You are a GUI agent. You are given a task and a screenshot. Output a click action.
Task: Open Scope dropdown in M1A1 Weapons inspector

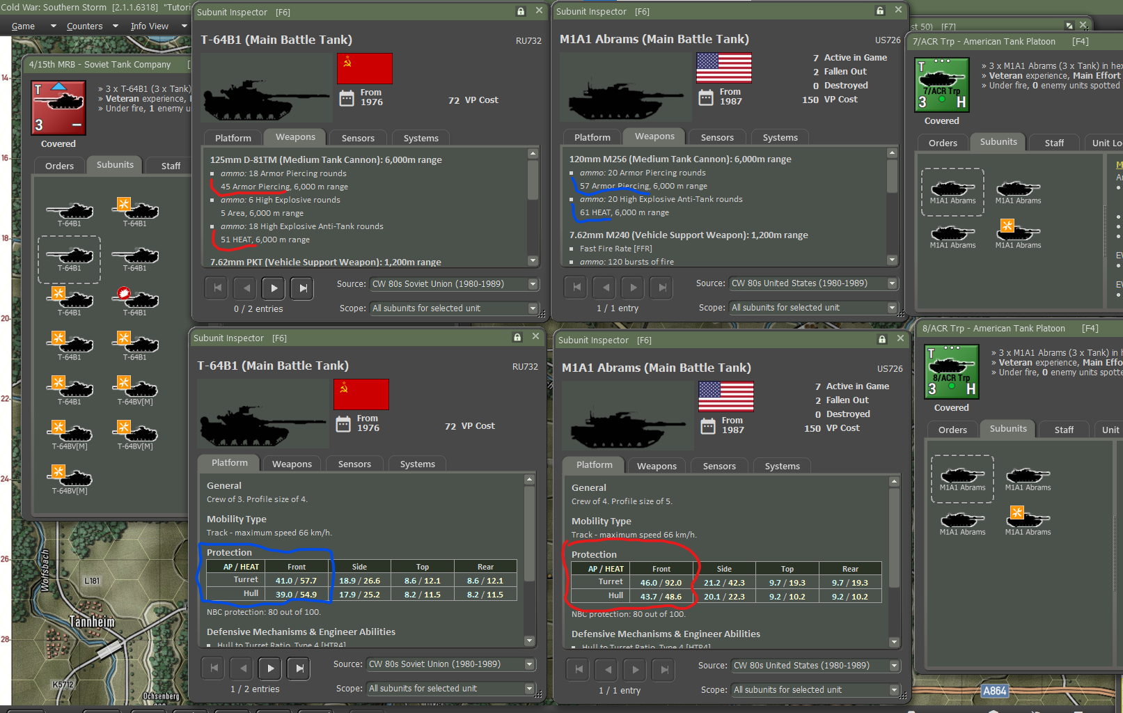[814, 307]
